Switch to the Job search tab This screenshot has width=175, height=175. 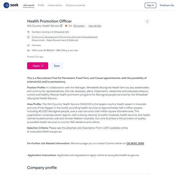tap(29, 5)
